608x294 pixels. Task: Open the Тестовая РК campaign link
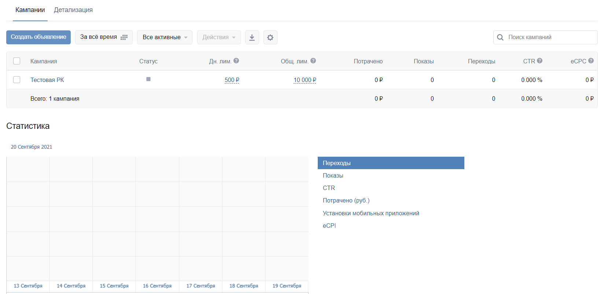[47, 80]
